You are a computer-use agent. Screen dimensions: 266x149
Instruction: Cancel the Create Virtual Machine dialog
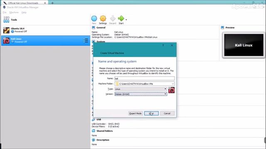[167, 113]
